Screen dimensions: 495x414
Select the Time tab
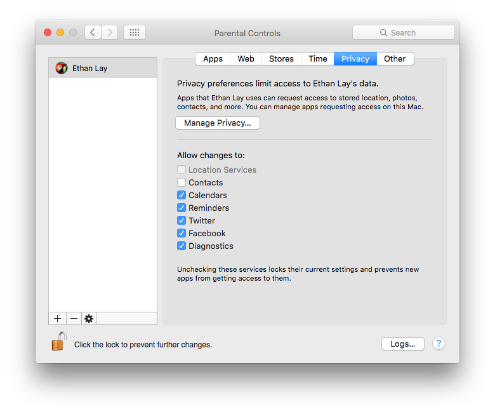point(318,59)
